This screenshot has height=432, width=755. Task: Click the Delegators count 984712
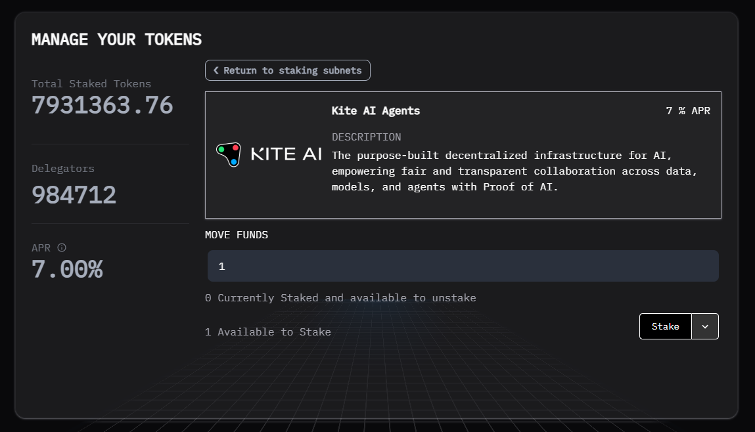tap(74, 195)
